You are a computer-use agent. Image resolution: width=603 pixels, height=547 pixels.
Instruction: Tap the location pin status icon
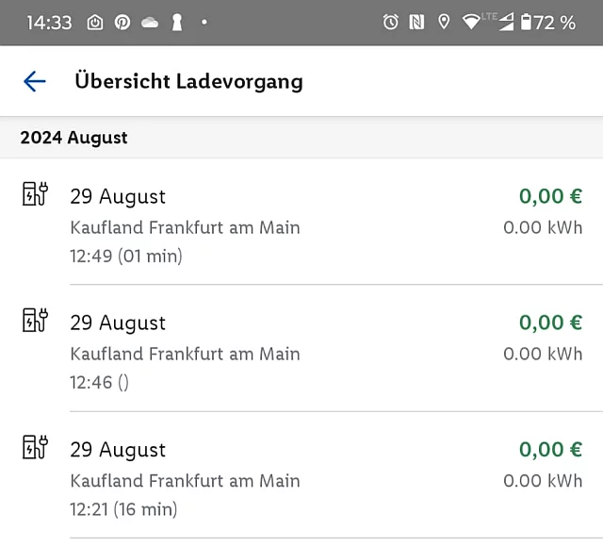tap(444, 22)
